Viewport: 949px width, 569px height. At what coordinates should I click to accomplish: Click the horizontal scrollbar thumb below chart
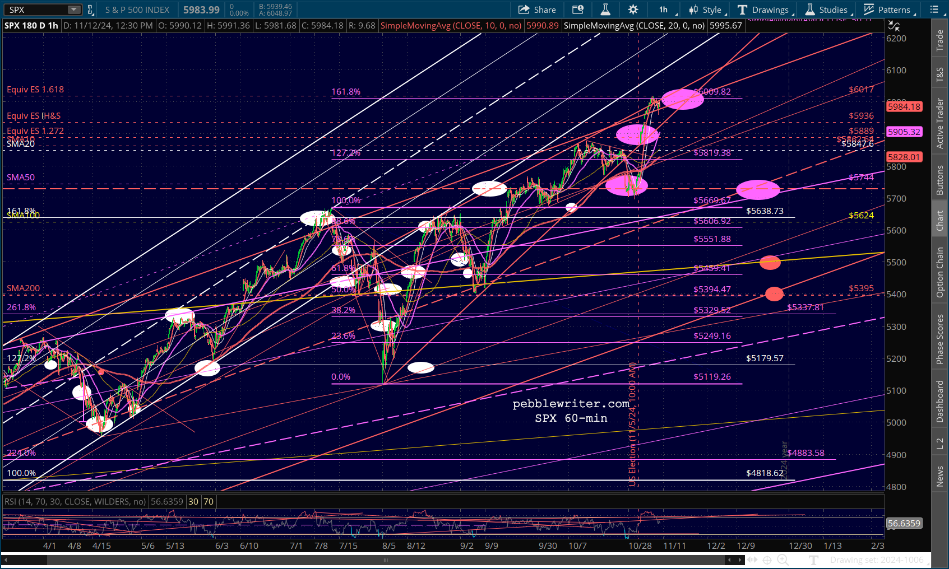click(385, 560)
